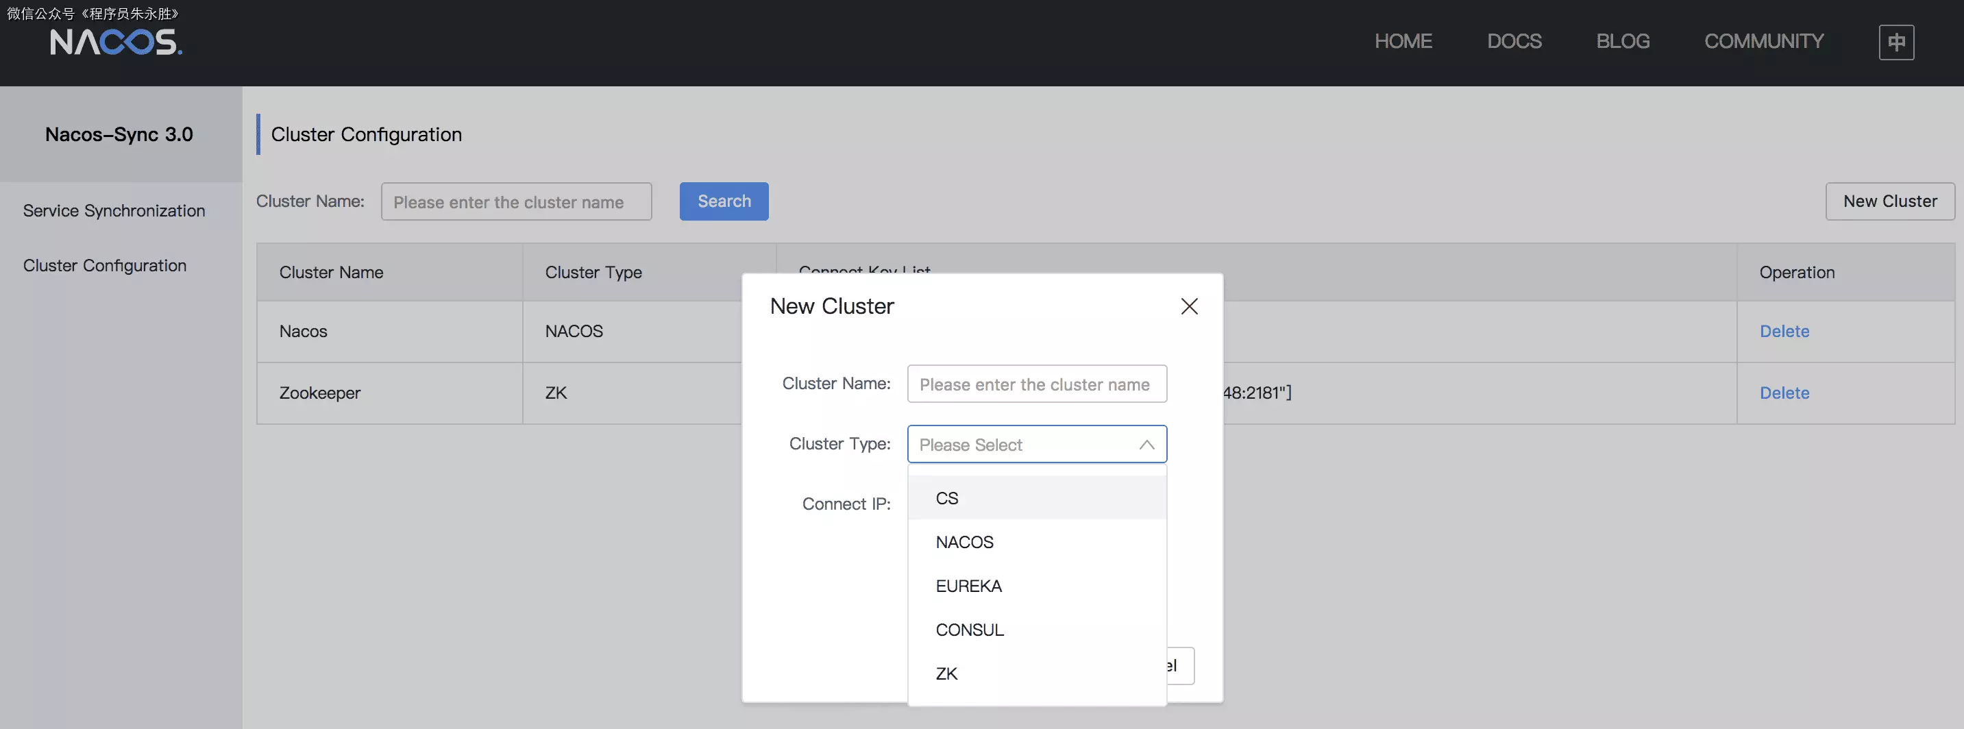1964x729 pixels.
Task: Collapse the Cluster Type dropdown arrow
Action: tap(1146, 445)
